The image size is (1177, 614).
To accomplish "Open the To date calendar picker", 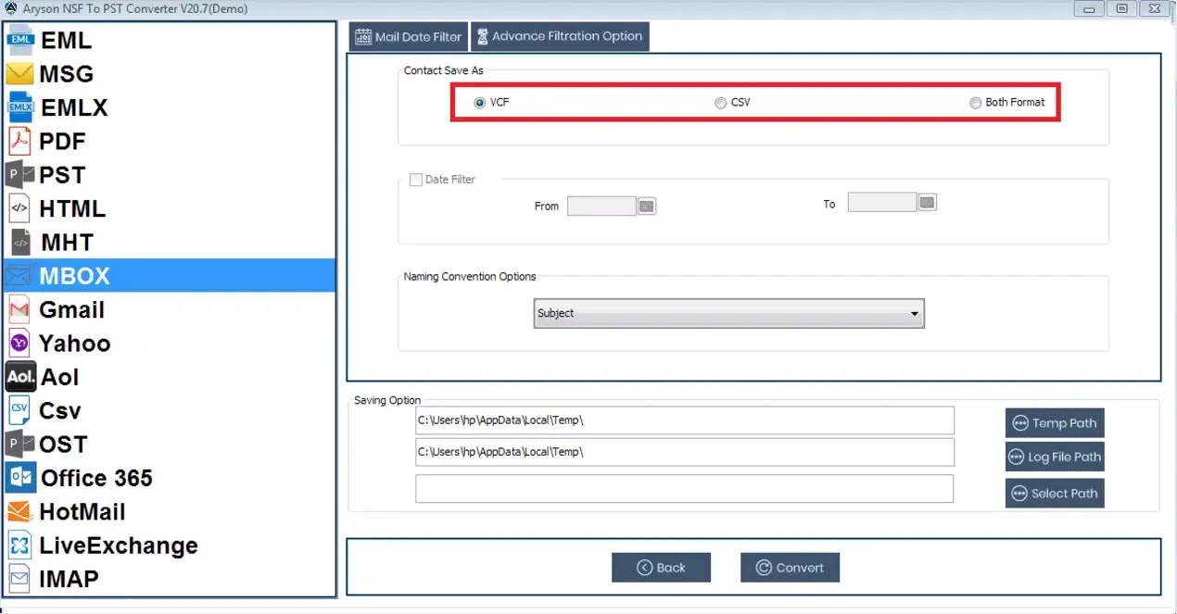I will [x=928, y=202].
